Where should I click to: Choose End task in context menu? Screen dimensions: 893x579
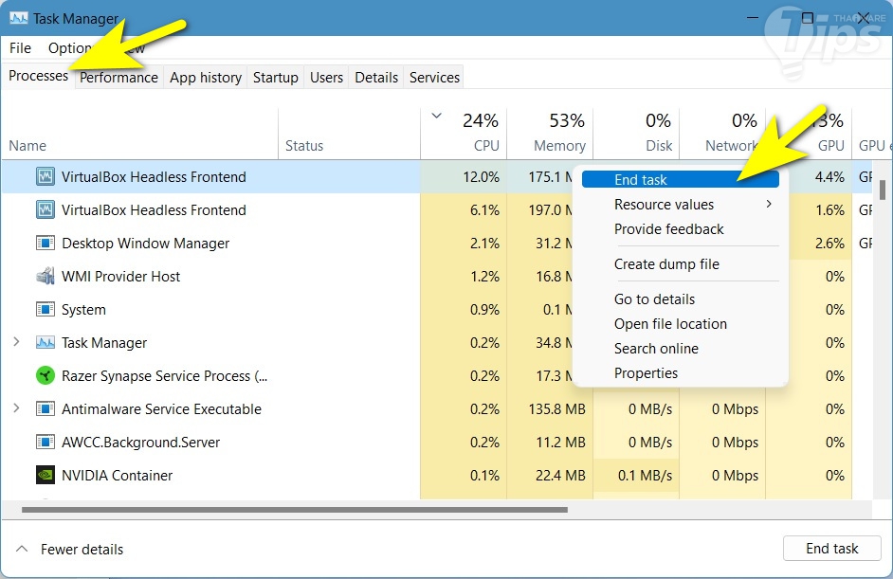point(641,180)
